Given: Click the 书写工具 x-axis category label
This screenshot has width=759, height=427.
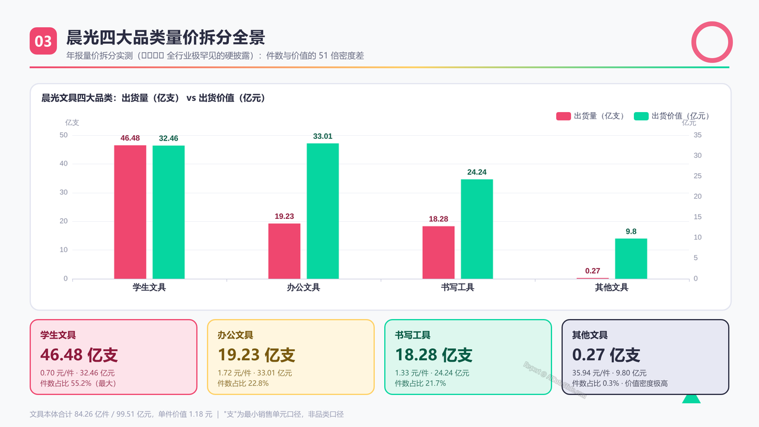Looking at the screenshot, I should click(458, 288).
